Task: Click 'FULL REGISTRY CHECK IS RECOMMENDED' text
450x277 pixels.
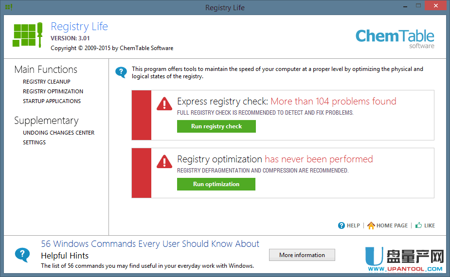Action: 265,113
